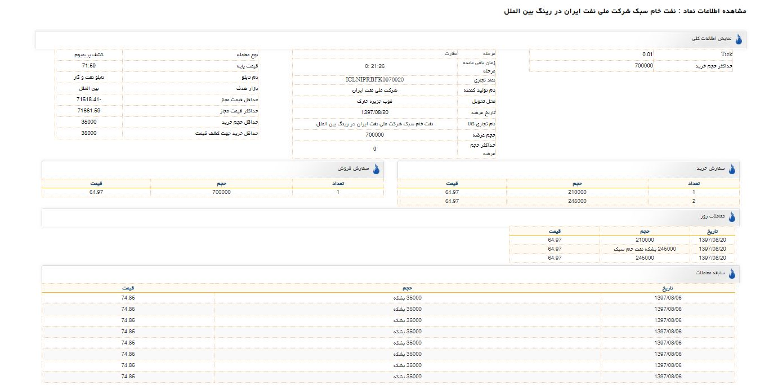Click the بازار هدف label
The image size is (778, 385).
coord(248,89)
